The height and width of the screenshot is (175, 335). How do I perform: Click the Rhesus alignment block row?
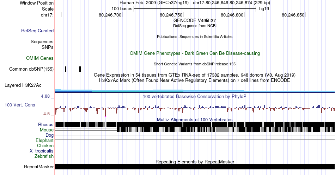(x=195, y=124)
